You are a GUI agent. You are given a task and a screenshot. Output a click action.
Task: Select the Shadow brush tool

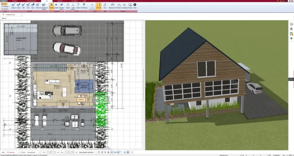(x=61, y=6)
